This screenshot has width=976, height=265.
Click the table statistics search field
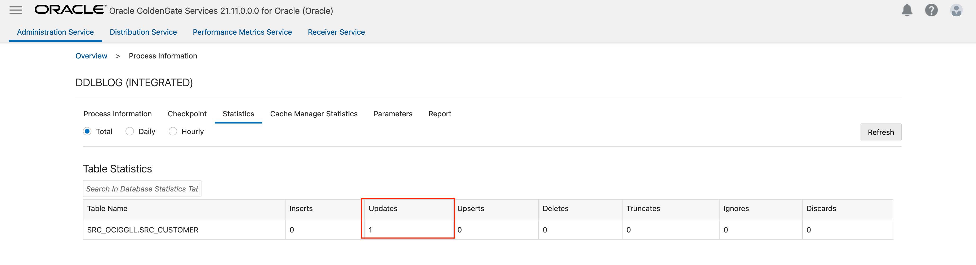(142, 189)
